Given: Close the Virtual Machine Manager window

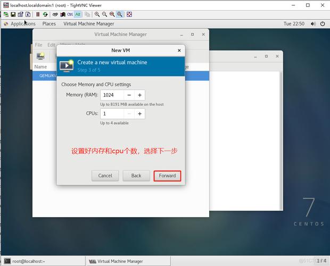Looking at the screenshot, I should point(203,35).
